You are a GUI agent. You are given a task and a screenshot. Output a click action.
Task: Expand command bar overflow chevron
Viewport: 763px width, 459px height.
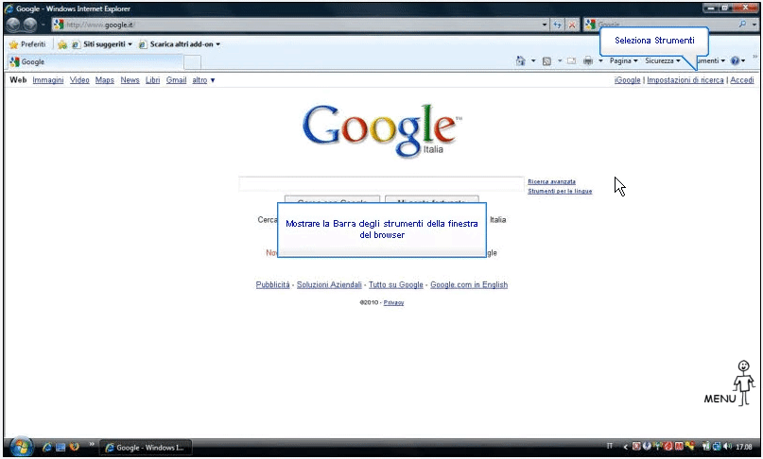754,57
